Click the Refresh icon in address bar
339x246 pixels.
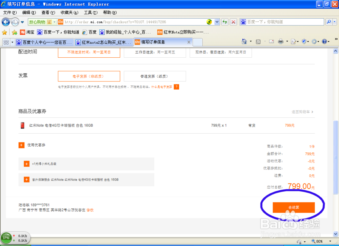pos(225,22)
